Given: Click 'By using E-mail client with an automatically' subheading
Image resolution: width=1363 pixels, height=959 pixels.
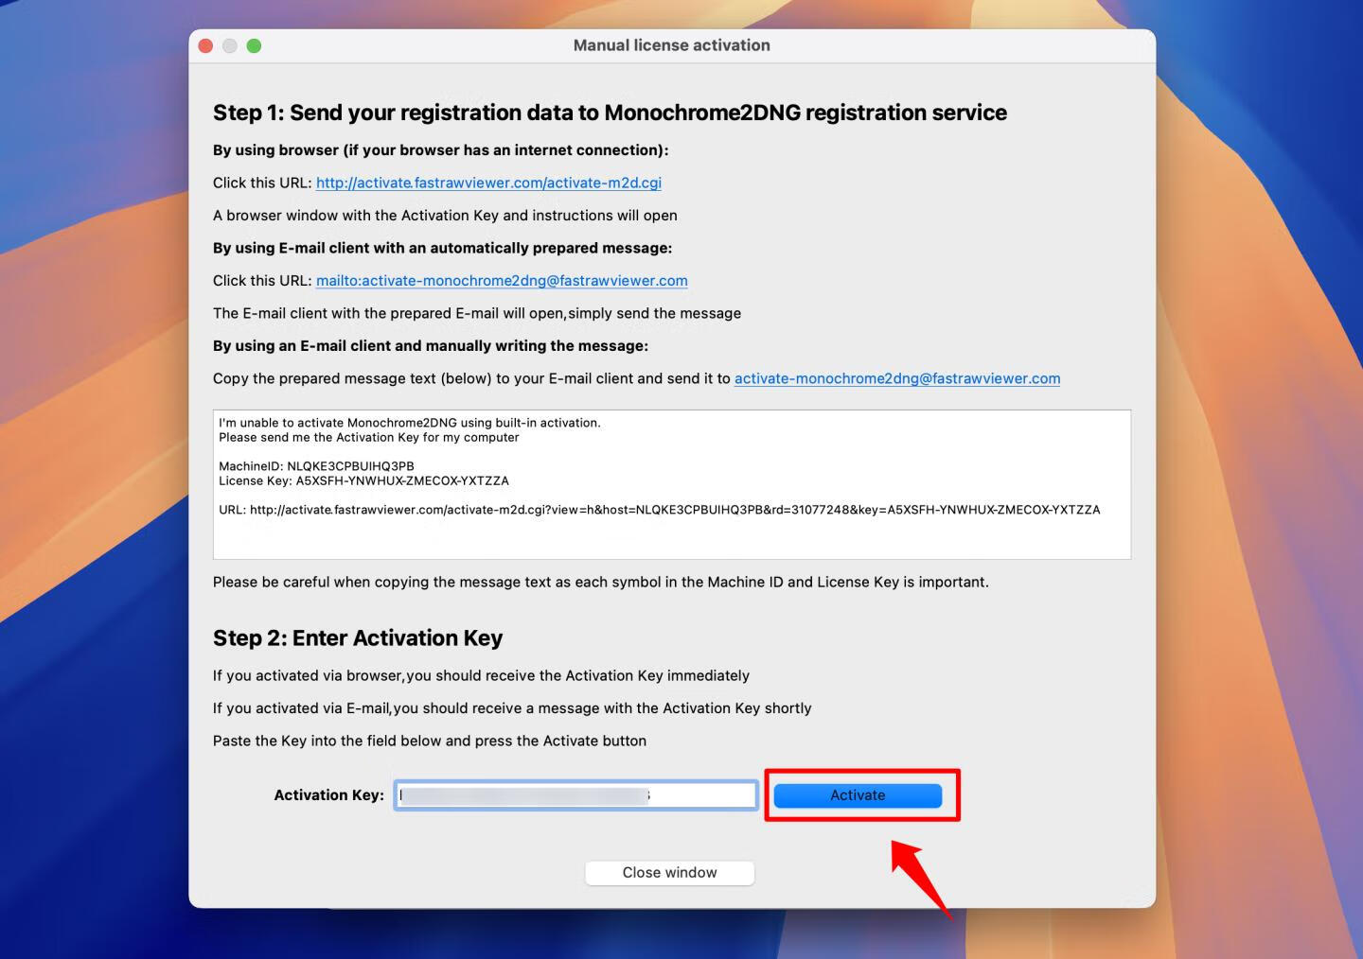Looking at the screenshot, I should pos(442,248).
